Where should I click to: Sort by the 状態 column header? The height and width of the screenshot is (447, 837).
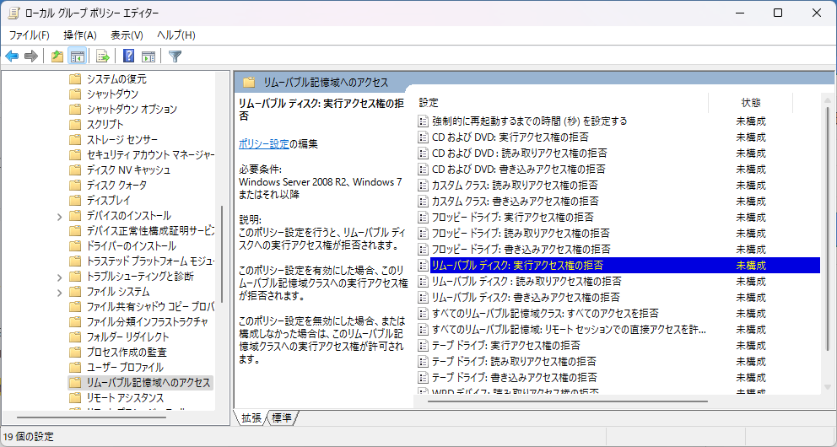click(x=751, y=102)
